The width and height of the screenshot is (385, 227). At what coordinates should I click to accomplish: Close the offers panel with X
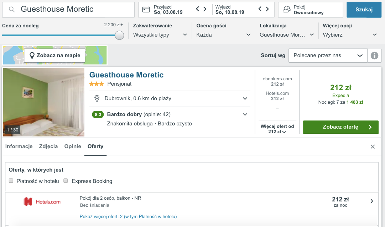coord(373,147)
